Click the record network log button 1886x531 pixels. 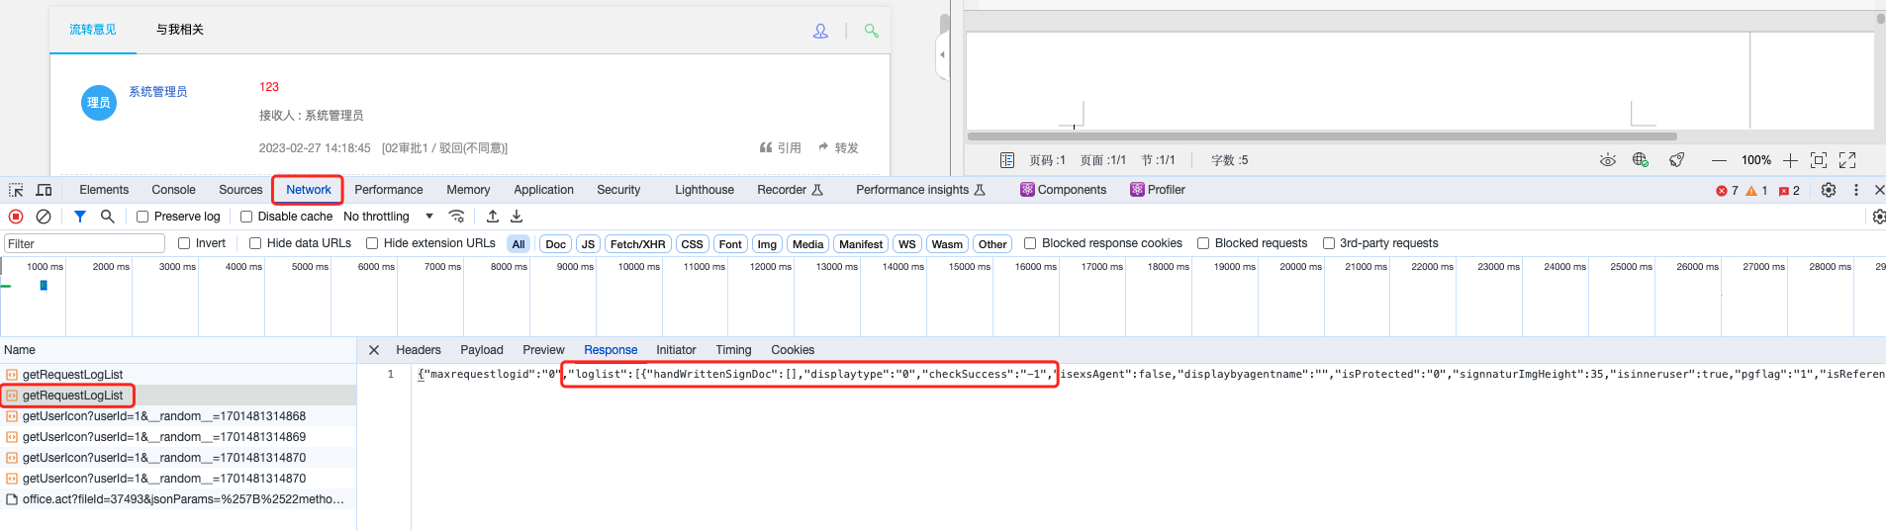pyautogui.click(x=16, y=217)
